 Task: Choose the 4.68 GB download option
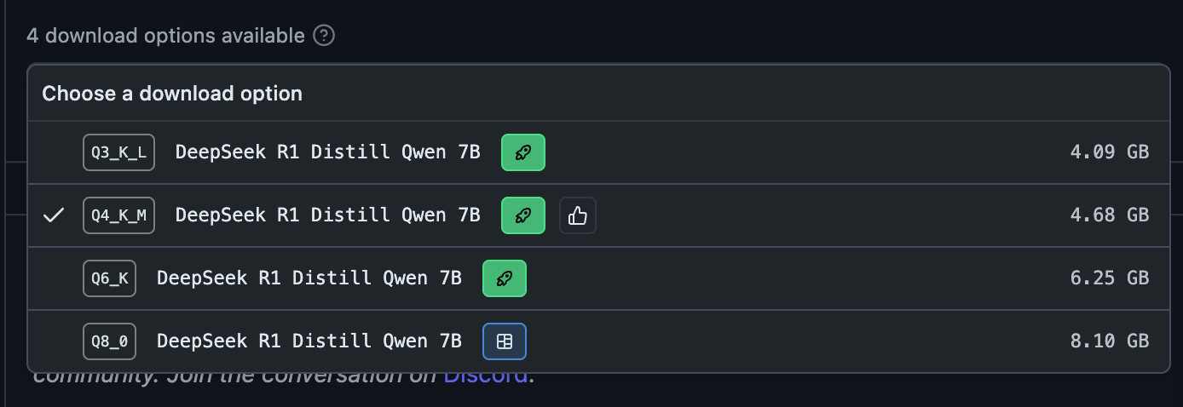tap(1109, 215)
